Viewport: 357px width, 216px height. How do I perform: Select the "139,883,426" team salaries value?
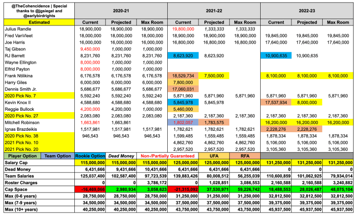[183, 176]
